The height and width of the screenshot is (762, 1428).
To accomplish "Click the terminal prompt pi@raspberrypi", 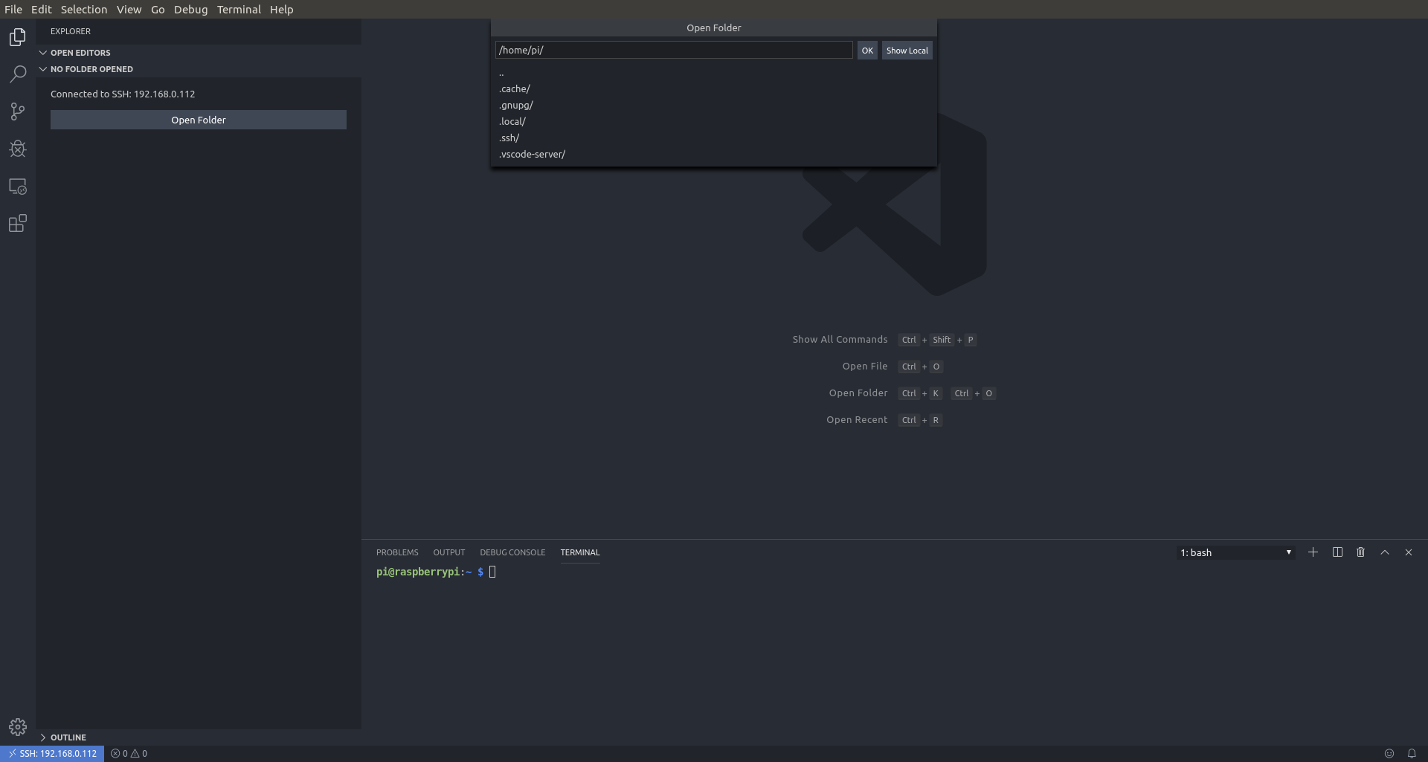I will point(418,572).
